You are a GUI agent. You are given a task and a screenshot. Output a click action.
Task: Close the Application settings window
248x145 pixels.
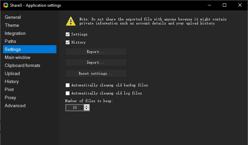click(x=240, y=5)
